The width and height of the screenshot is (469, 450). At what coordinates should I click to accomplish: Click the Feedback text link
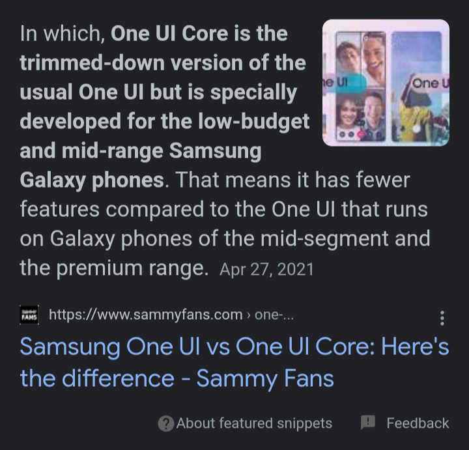(418, 423)
